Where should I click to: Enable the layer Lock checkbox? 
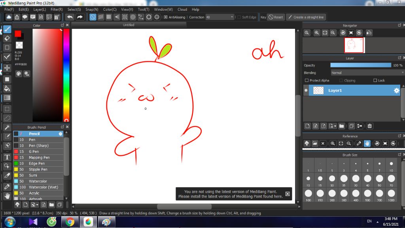click(x=375, y=80)
